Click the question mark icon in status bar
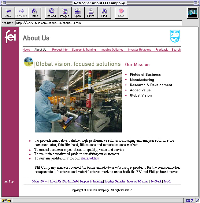 (192, 201)
